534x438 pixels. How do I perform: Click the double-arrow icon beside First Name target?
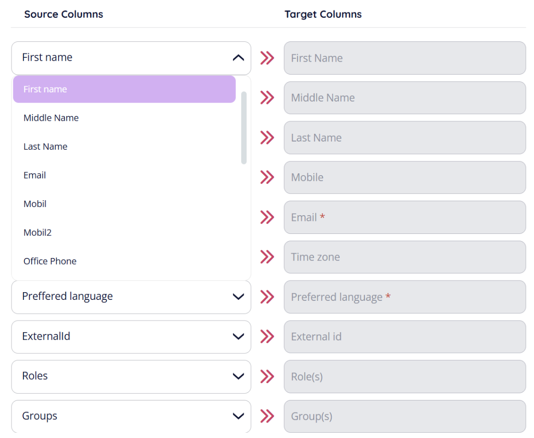[267, 58]
